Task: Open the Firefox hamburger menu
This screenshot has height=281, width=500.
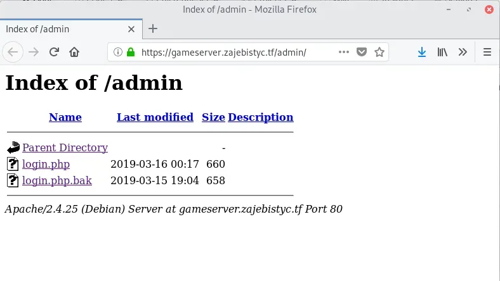Action: coord(487,52)
